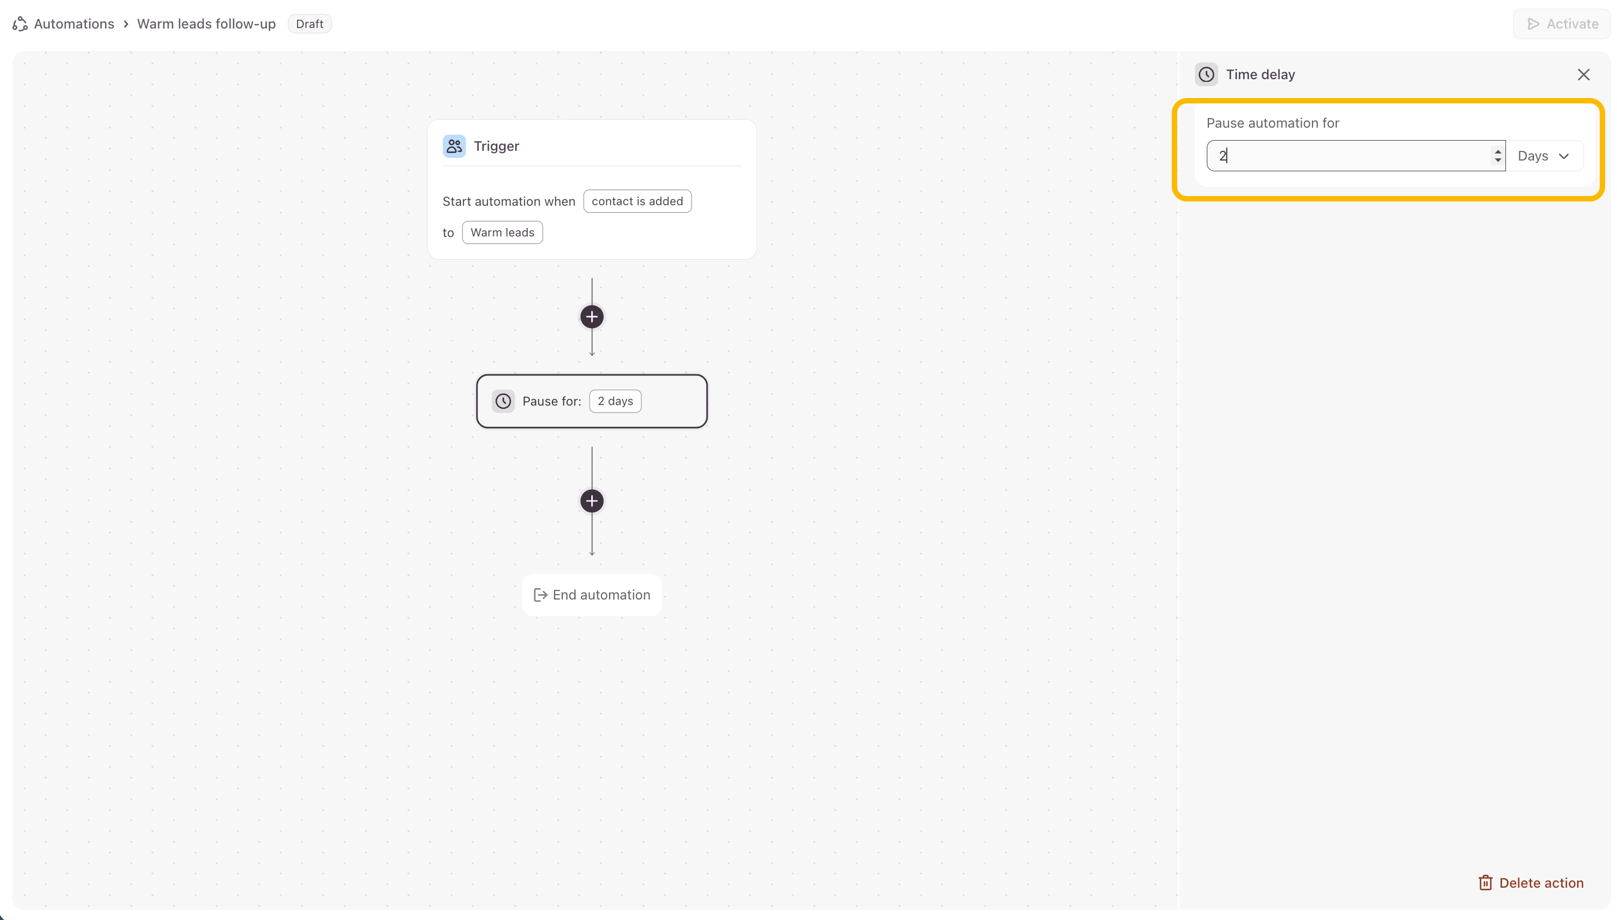Click the Delete action trash icon
The width and height of the screenshot is (1617, 920).
click(1485, 883)
